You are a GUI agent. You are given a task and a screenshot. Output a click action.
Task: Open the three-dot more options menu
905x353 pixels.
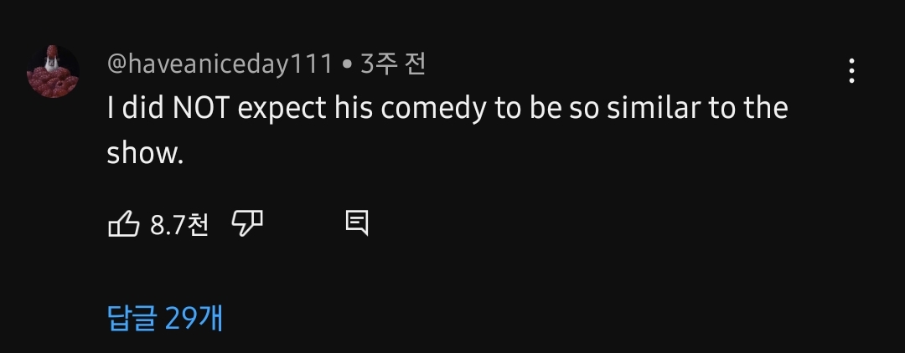tap(851, 71)
